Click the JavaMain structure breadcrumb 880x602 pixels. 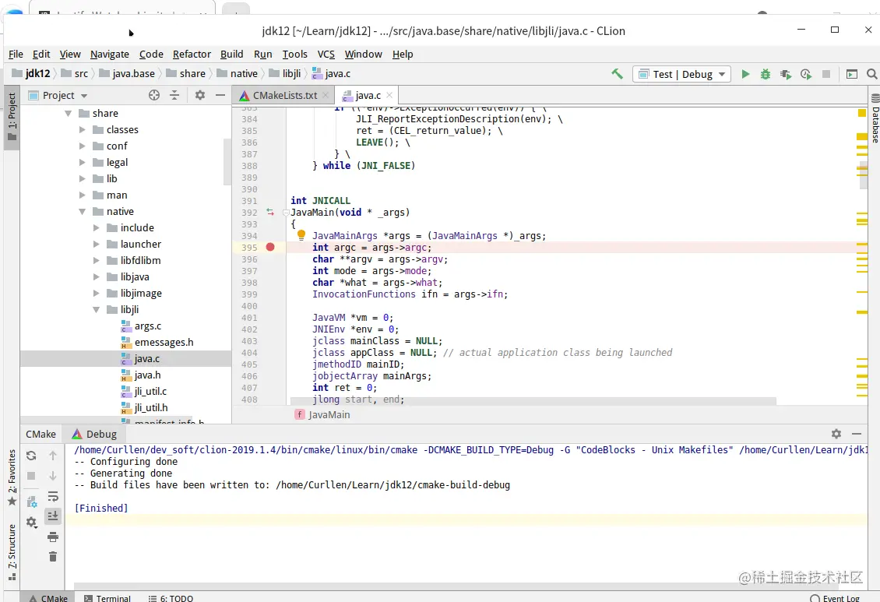(x=322, y=414)
